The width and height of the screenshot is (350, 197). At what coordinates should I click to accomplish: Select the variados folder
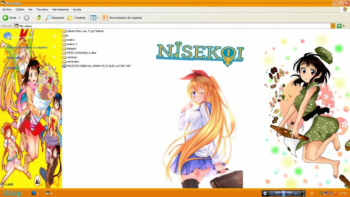[70, 57]
